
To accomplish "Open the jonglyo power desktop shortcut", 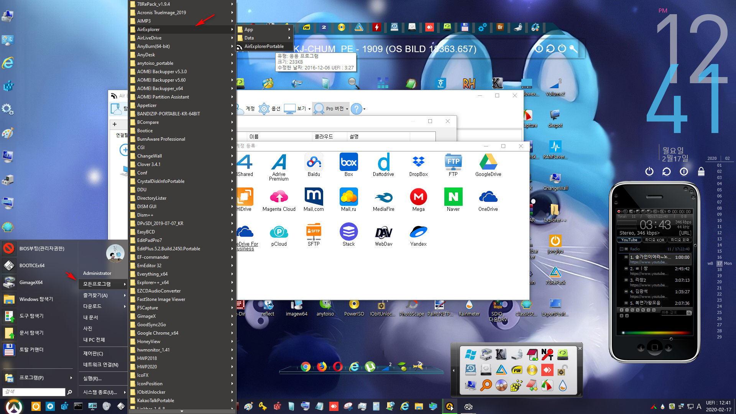I will (x=555, y=244).
